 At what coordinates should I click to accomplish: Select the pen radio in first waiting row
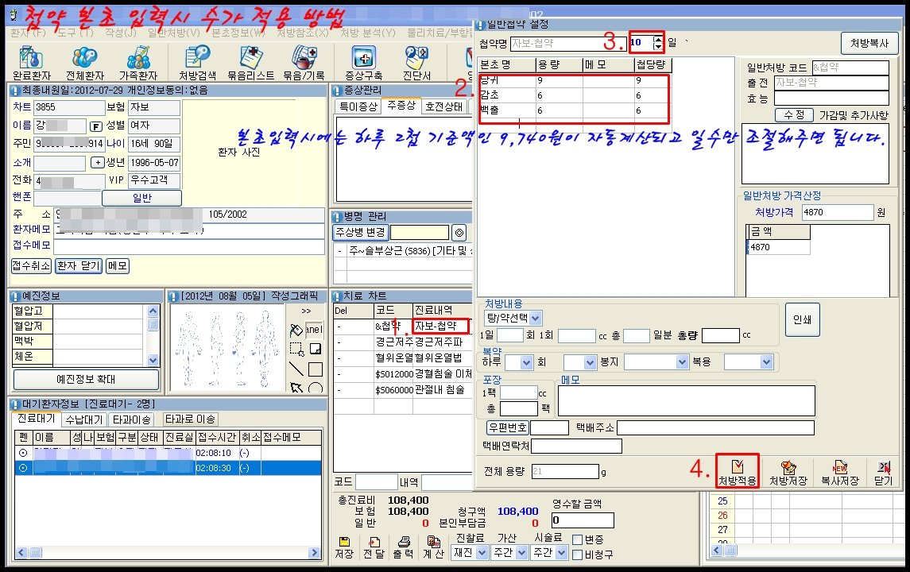tap(23, 452)
